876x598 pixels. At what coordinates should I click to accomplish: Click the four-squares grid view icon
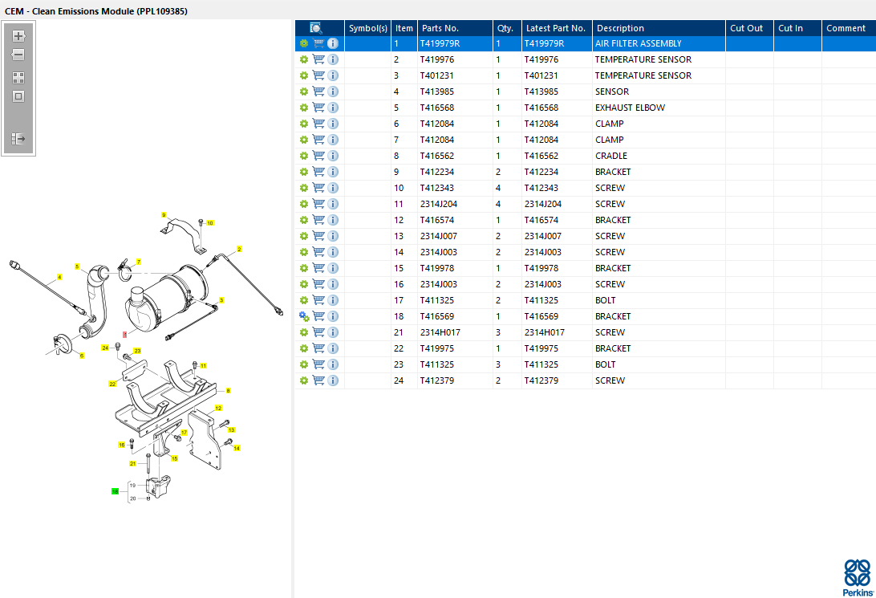(x=18, y=78)
